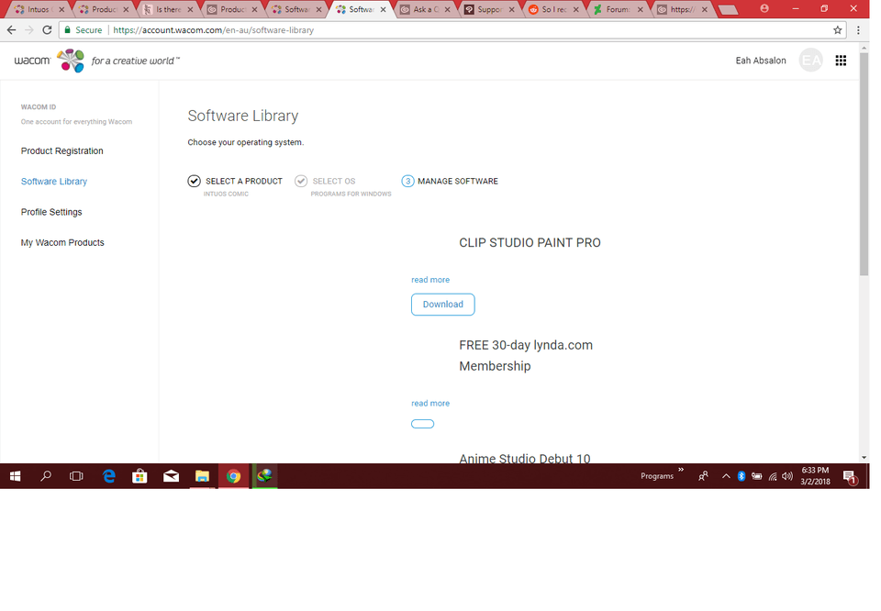The image size is (881, 611).
Task: Open Chrome's three-dot menu
Action: (858, 30)
